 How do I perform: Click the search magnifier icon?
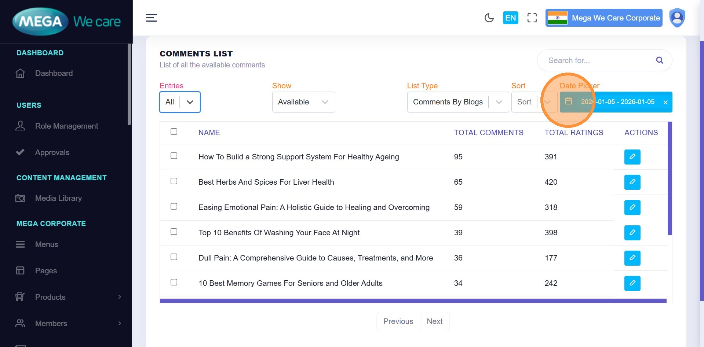pos(659,60)
